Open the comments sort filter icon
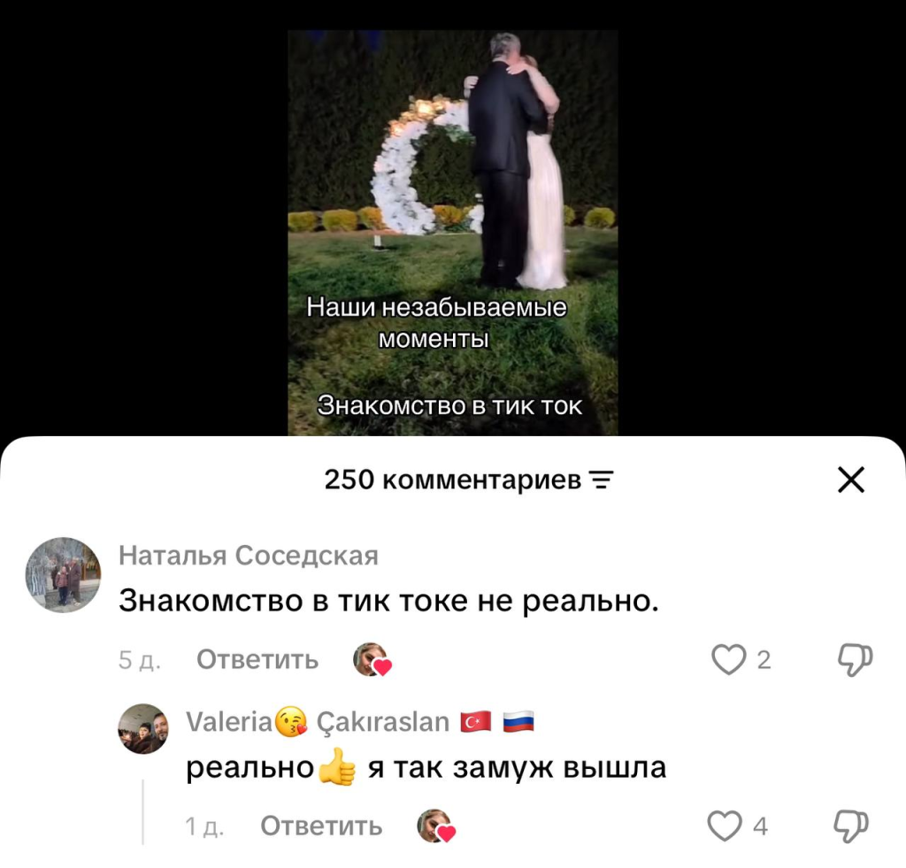Screen dimensions: 906x868 click(601, 480)
